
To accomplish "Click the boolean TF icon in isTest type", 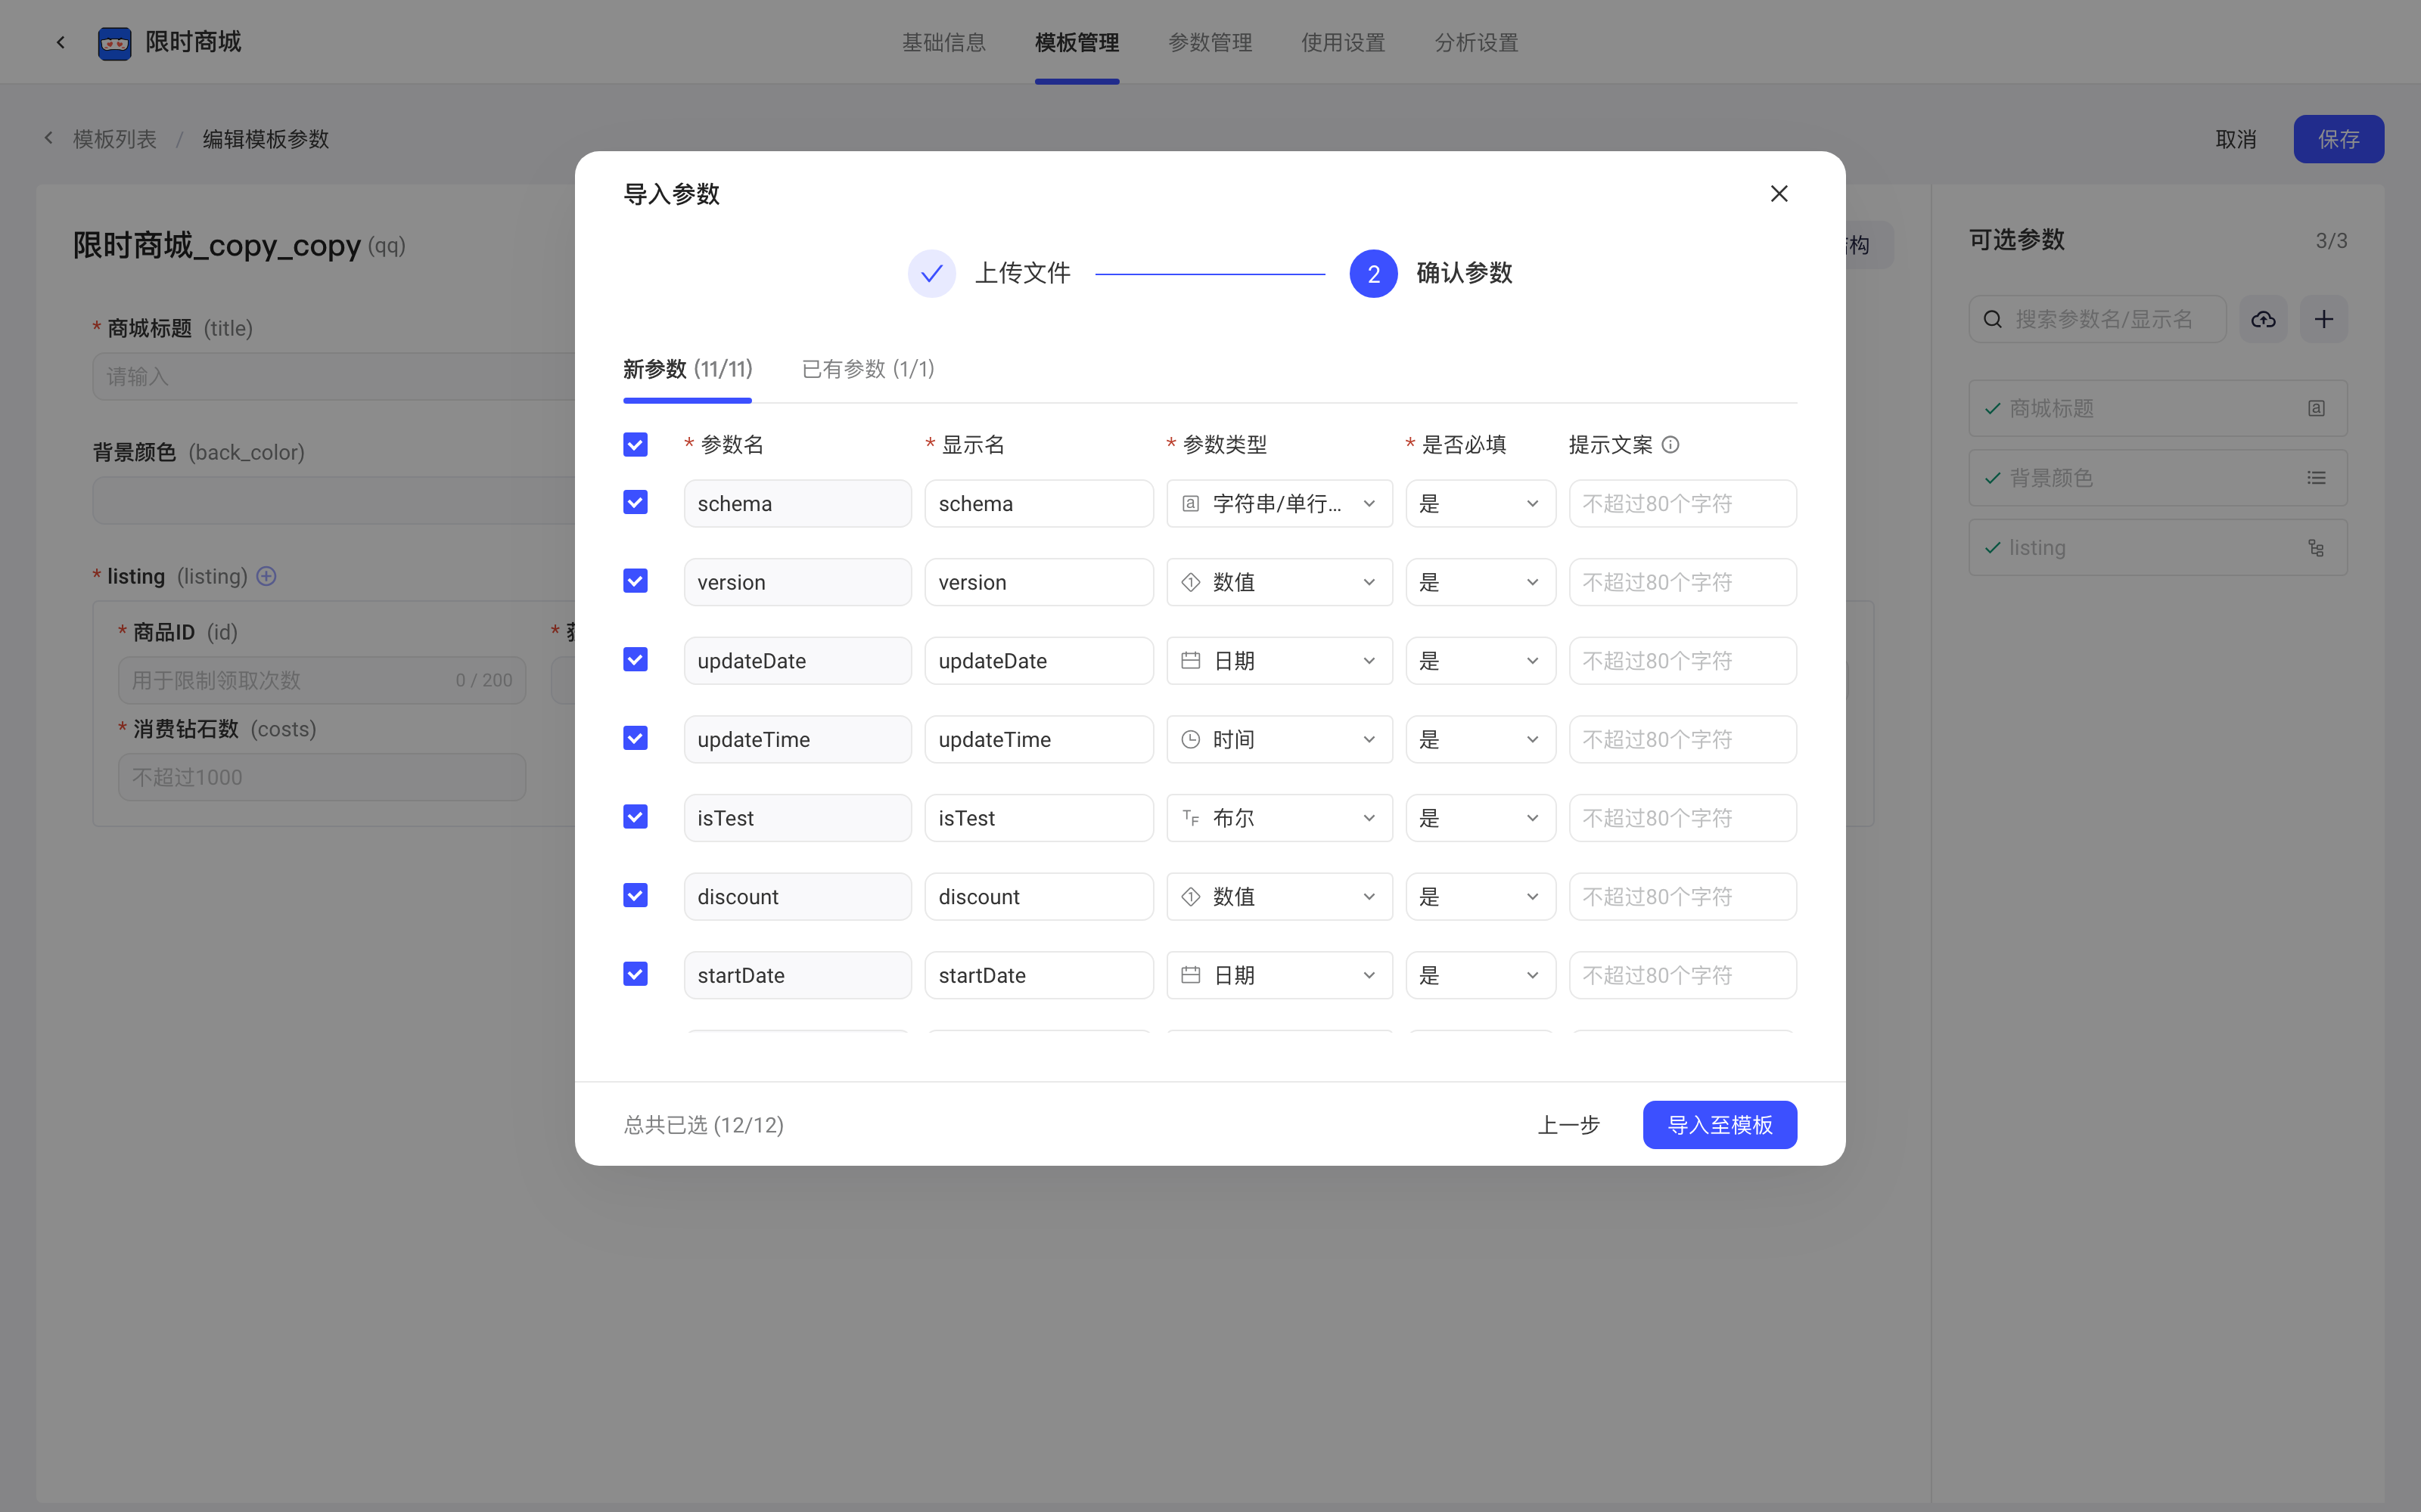I will (x=1191, y=818).
